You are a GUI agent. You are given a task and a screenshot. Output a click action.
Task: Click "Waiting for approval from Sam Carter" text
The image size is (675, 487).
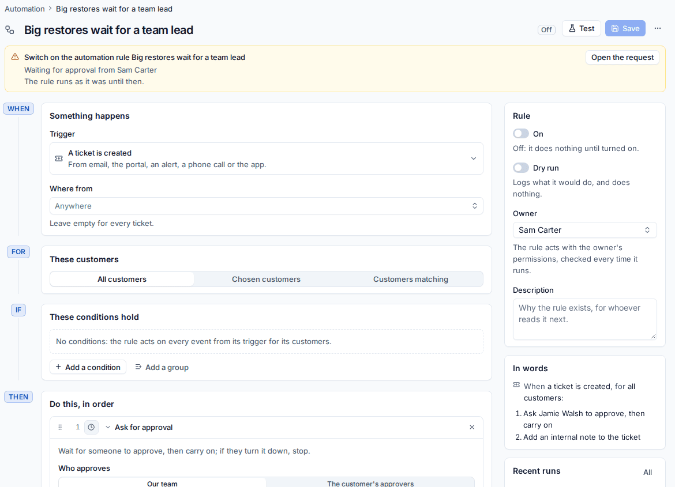[x=91, y=70]
